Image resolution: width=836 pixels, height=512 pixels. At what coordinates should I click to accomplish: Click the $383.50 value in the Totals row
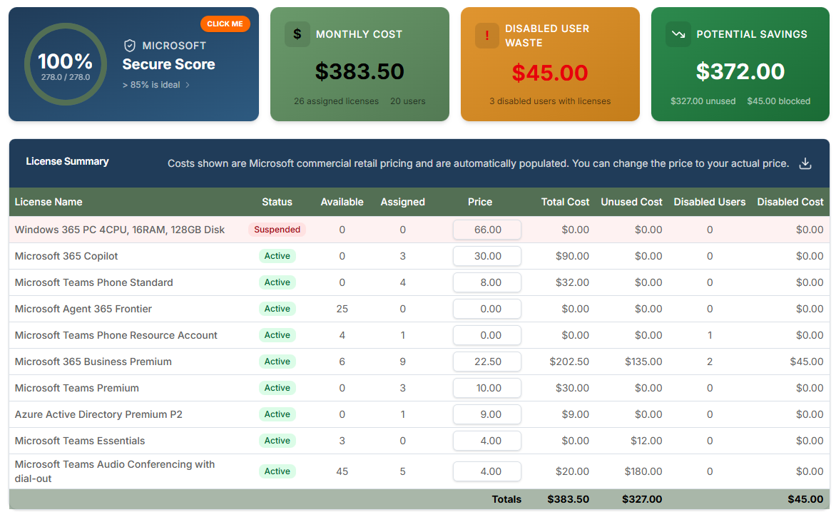[x=569, y=499]
